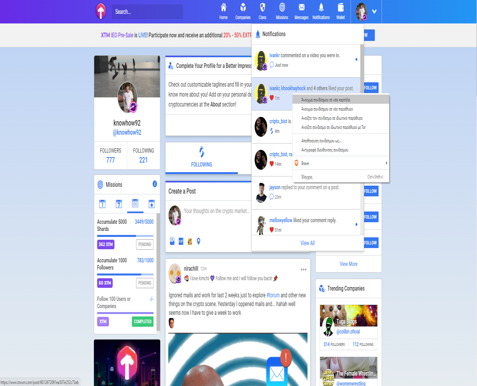The height and width of the screenshot is (386, 477).
Task: Select the infinite missions calendar tab
Action: 135,204
